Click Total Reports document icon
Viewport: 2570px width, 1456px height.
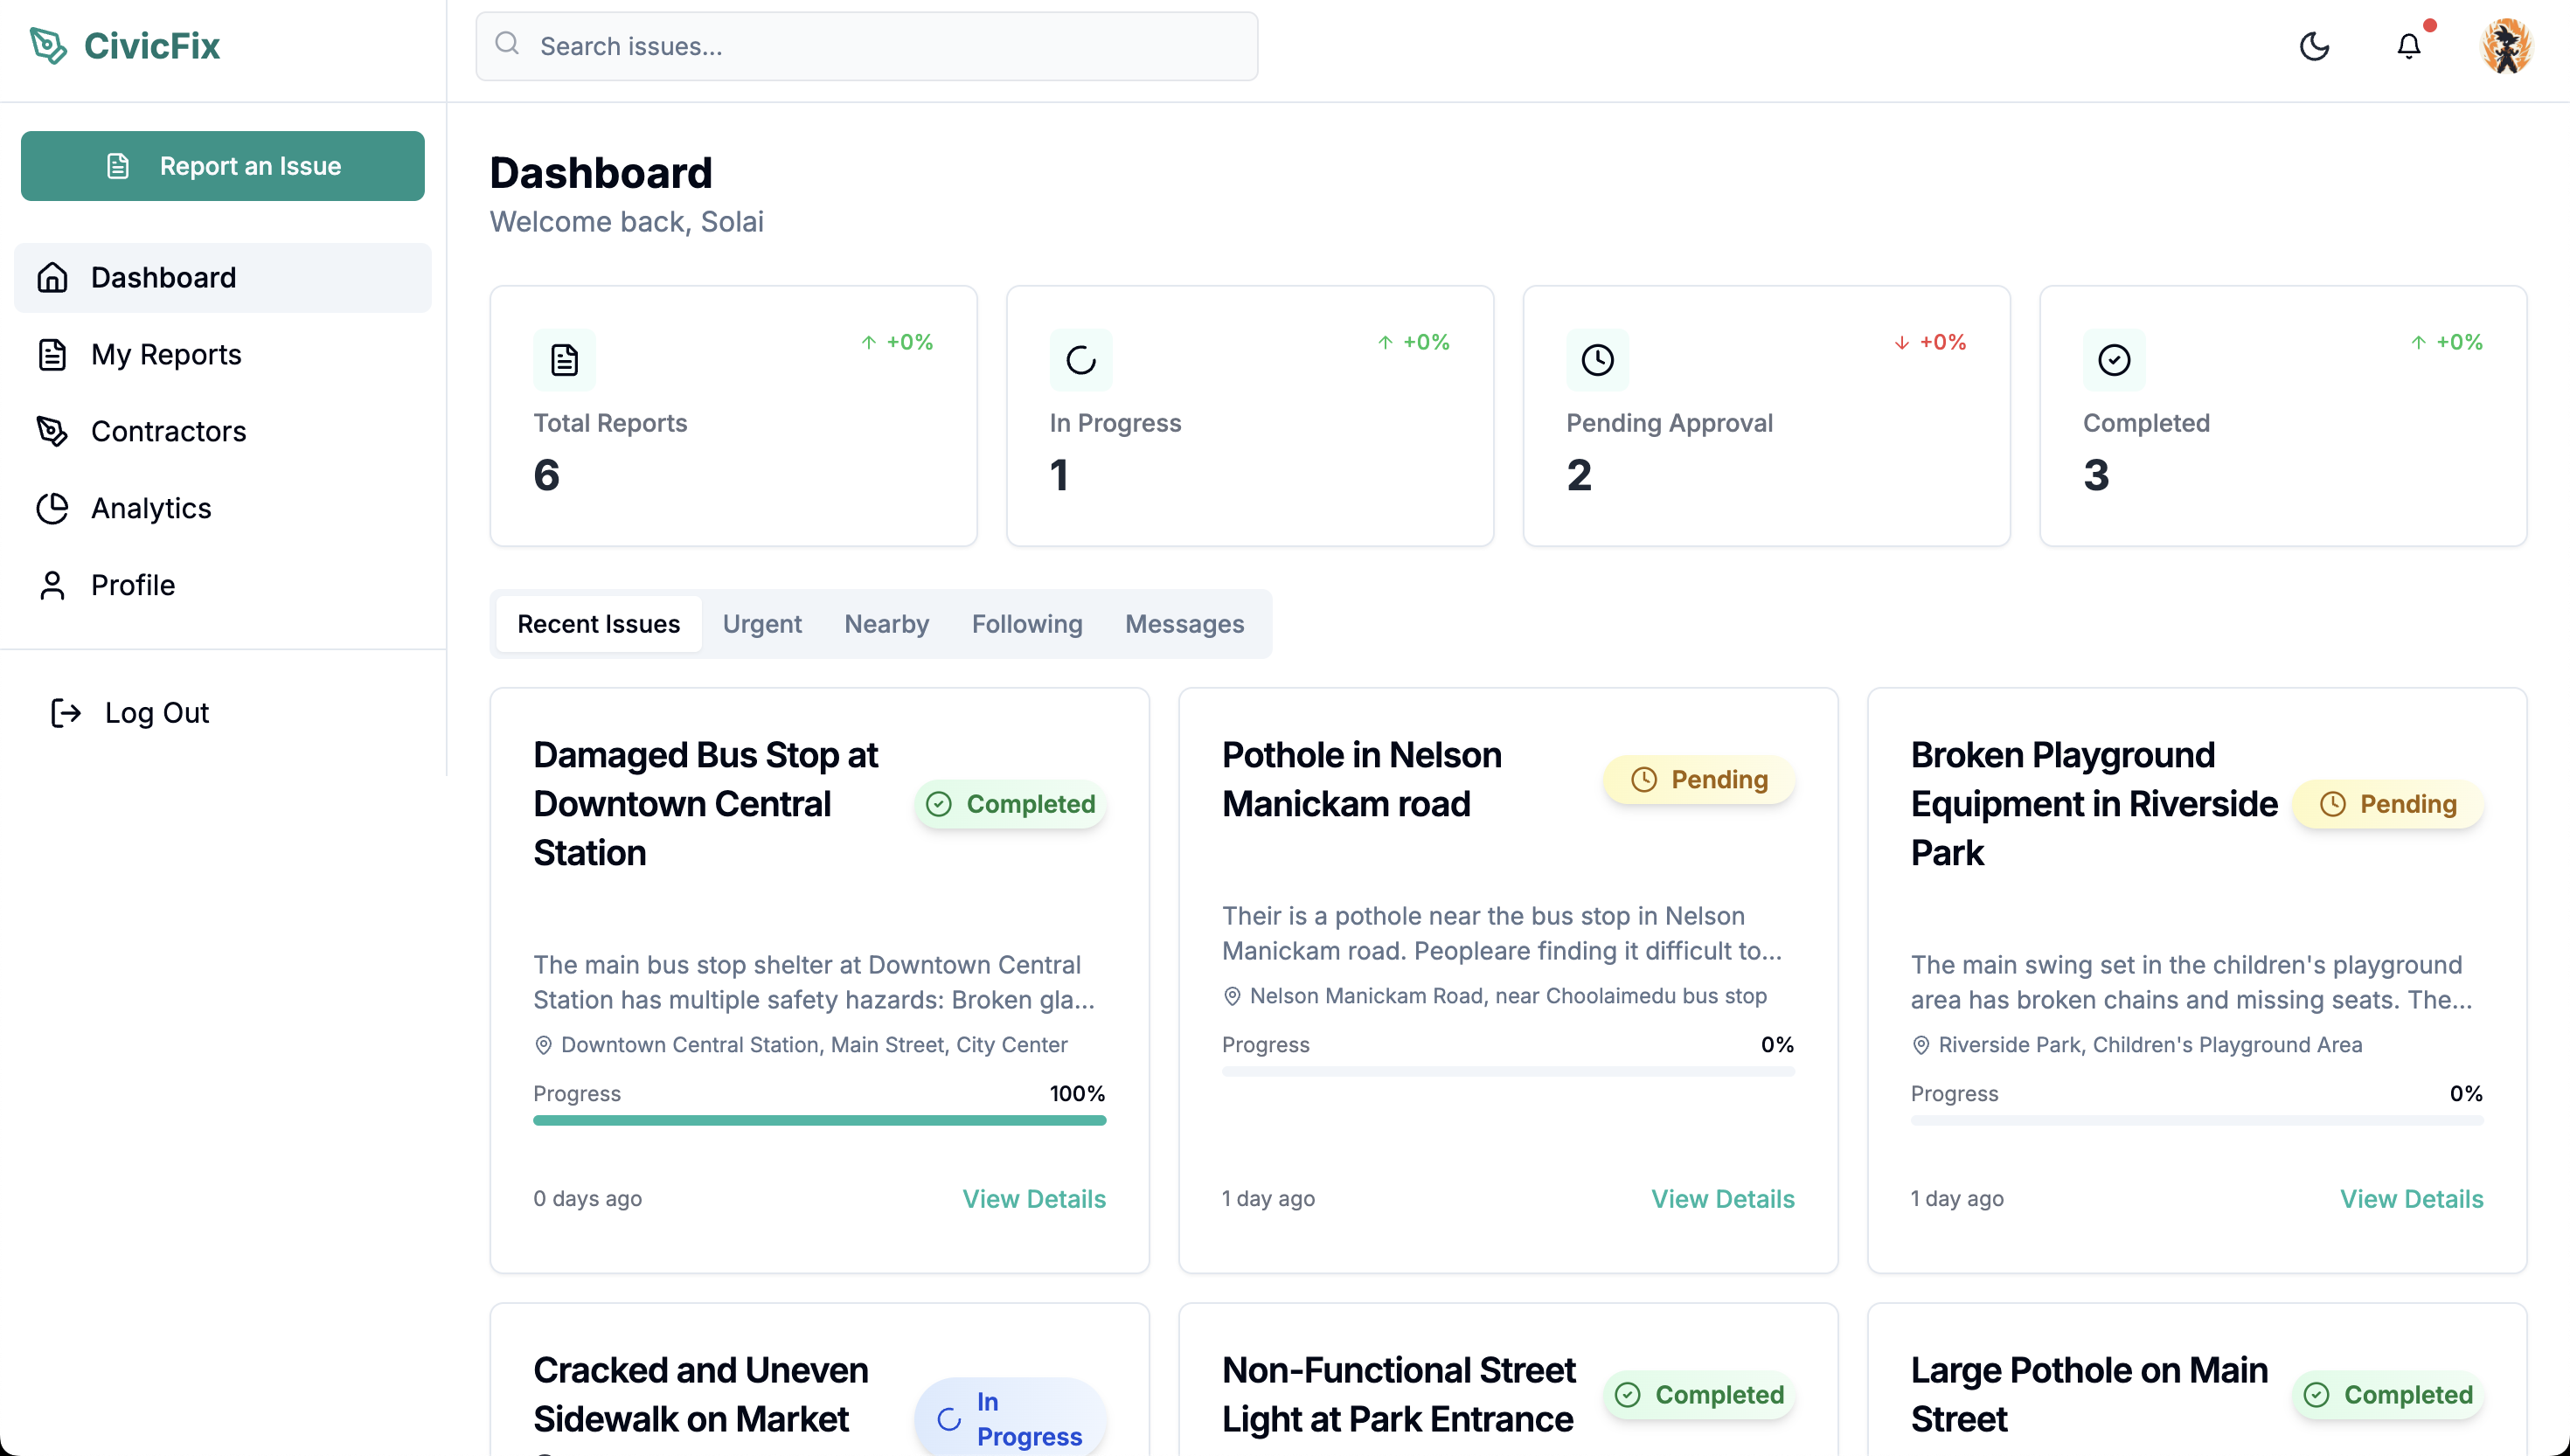click(564, 360)
